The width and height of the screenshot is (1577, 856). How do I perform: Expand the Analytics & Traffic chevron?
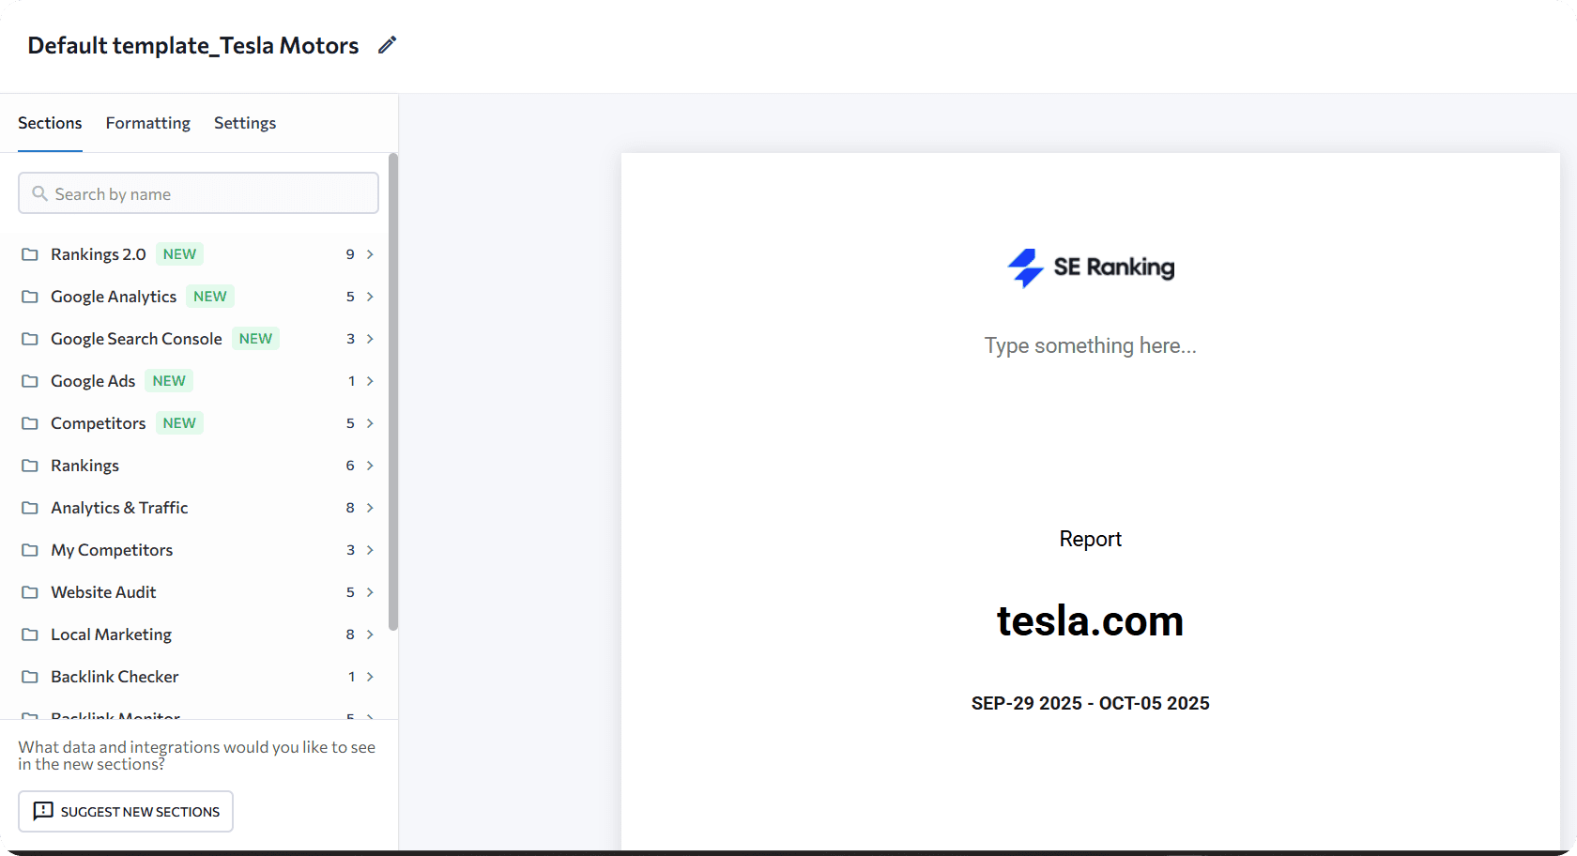(x=370, y=508)
